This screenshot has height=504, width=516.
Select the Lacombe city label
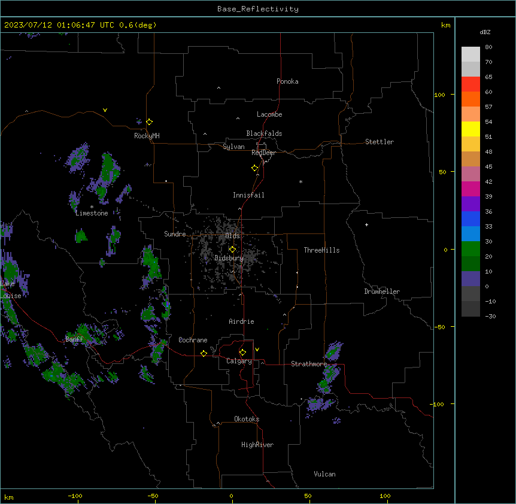(269, 114)
